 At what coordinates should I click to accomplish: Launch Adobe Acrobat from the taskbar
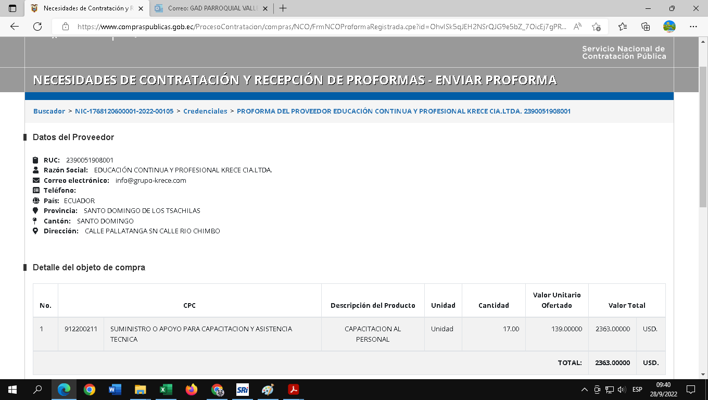point(293,390)
